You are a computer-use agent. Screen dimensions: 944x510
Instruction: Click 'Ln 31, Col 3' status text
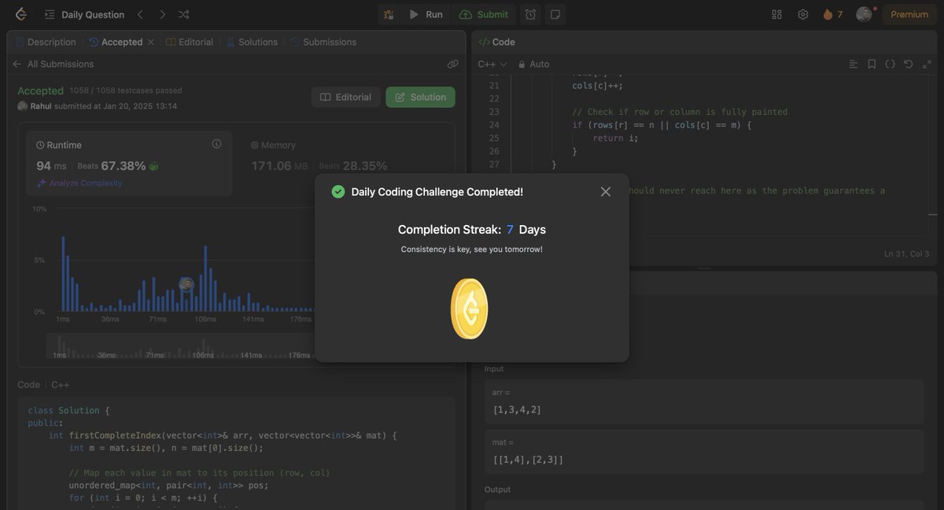coord(907,253)
